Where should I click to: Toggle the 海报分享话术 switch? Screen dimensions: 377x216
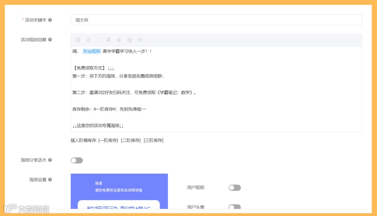click(x=77, y=160)
